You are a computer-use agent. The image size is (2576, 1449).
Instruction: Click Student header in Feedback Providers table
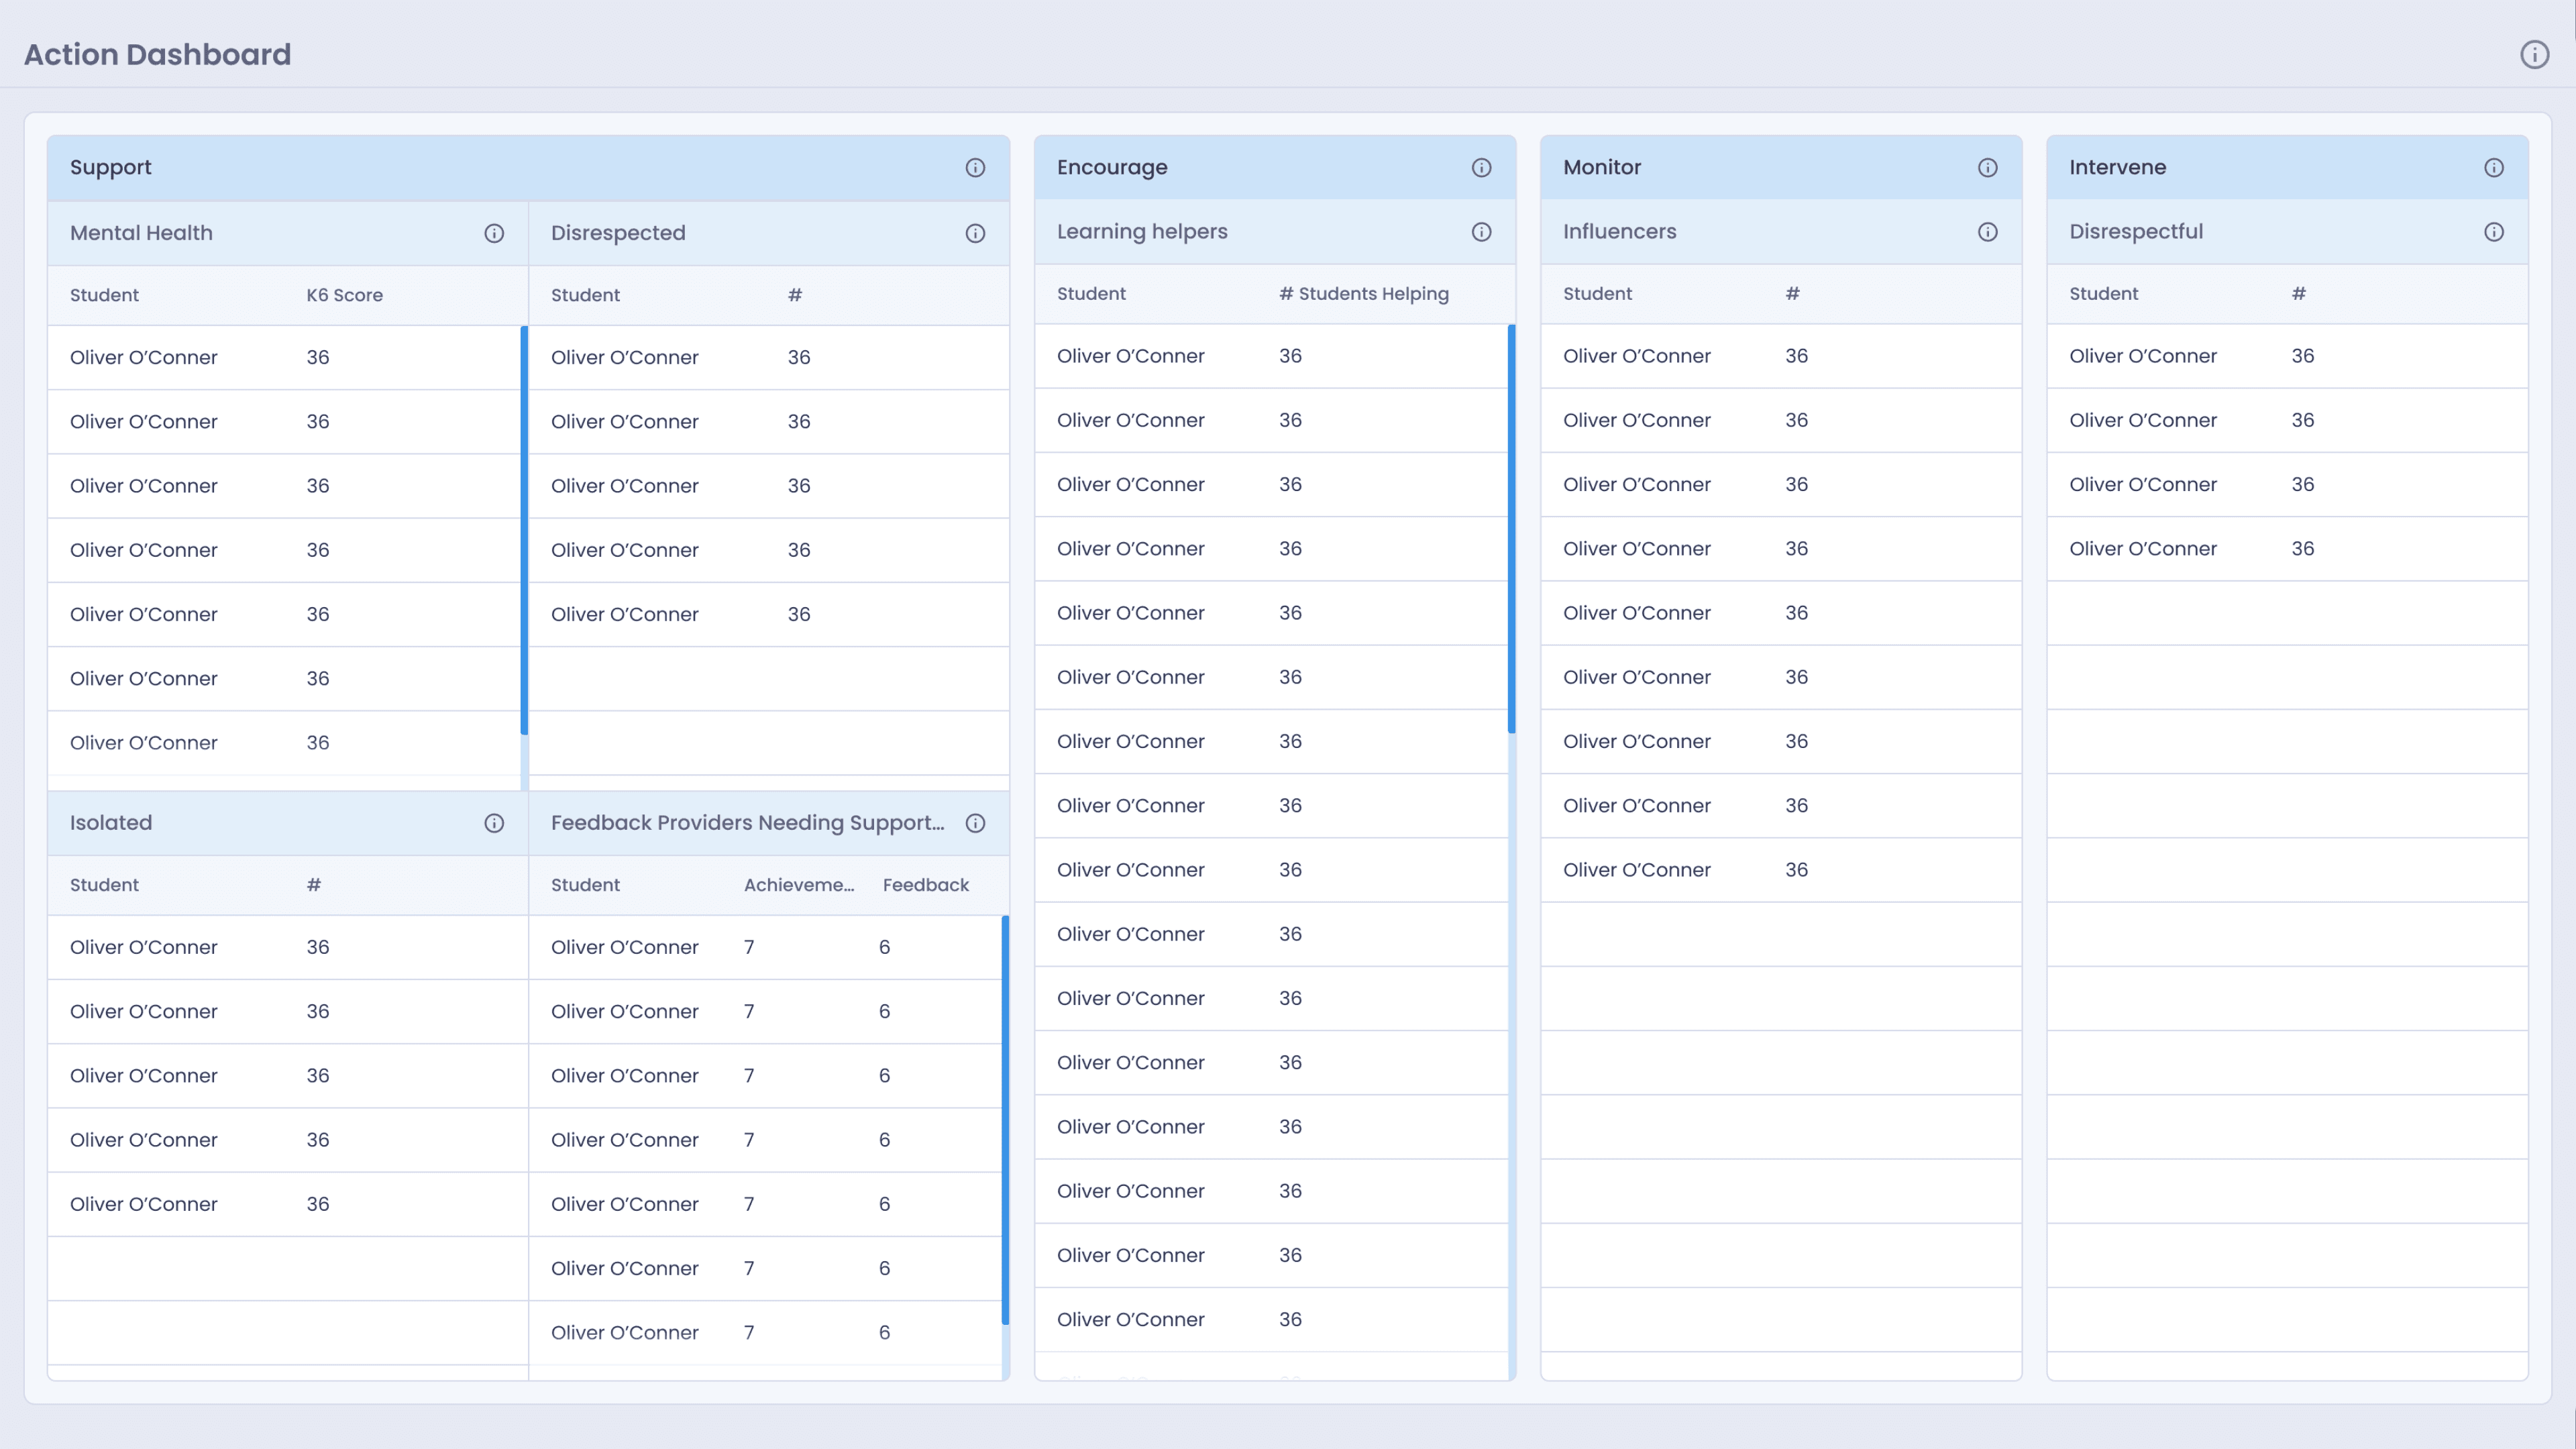585,885
